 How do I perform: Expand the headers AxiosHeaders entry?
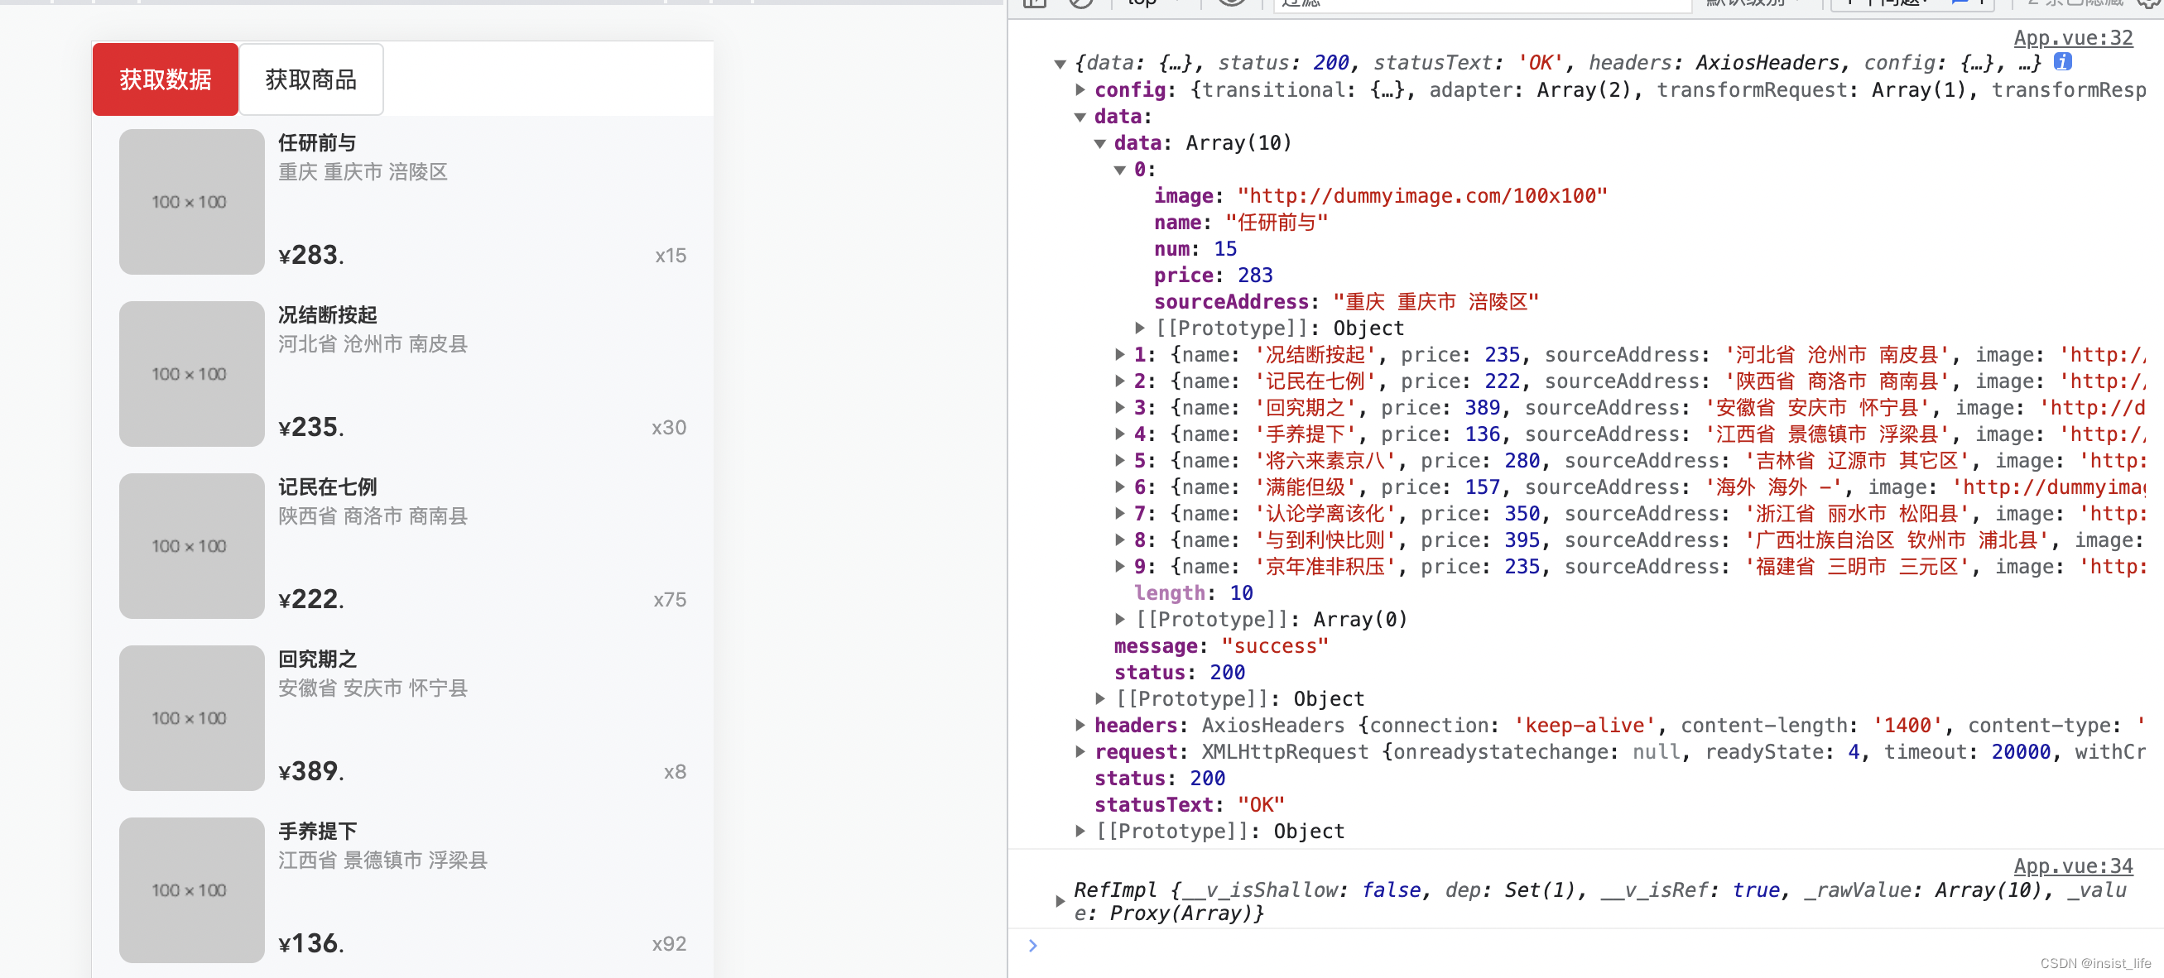click(x=1080, y=726)
